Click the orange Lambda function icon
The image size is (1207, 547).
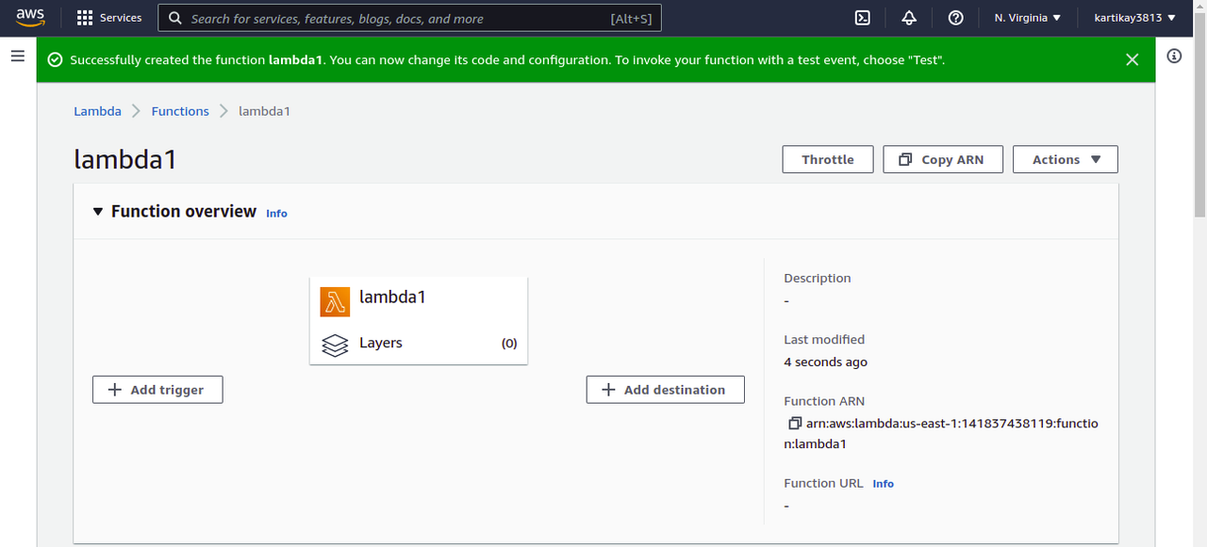pos(334,301)
